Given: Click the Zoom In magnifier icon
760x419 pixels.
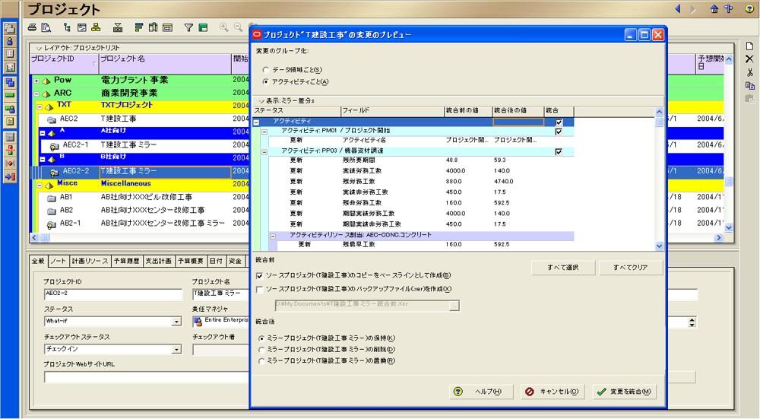Looking at the screenshot, I should (223, 27).
